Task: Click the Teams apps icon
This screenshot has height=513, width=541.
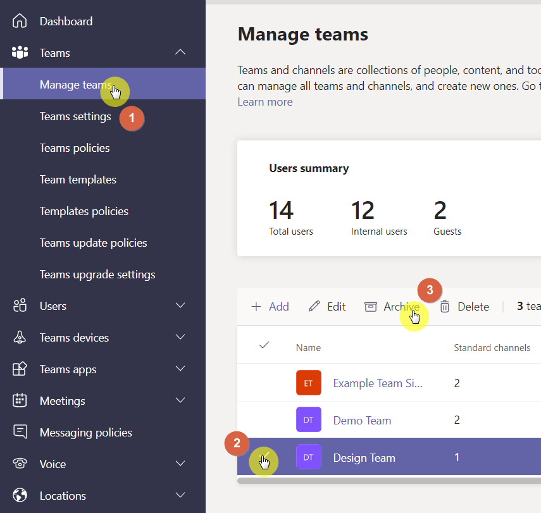Action: point(20,369)
